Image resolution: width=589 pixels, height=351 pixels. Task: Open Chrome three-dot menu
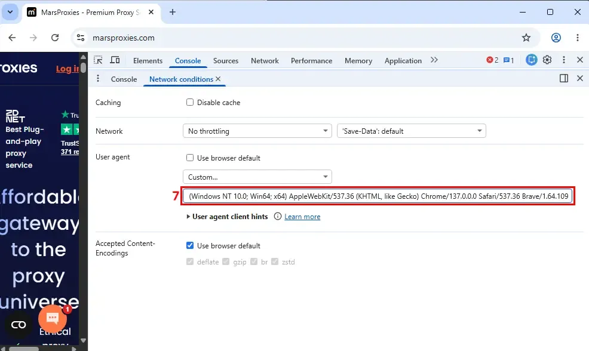point(578,38)
